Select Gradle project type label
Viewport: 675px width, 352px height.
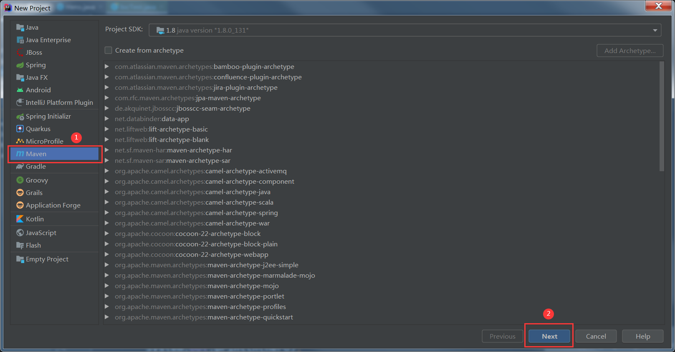pyautogui.click(x=36, y=167)
